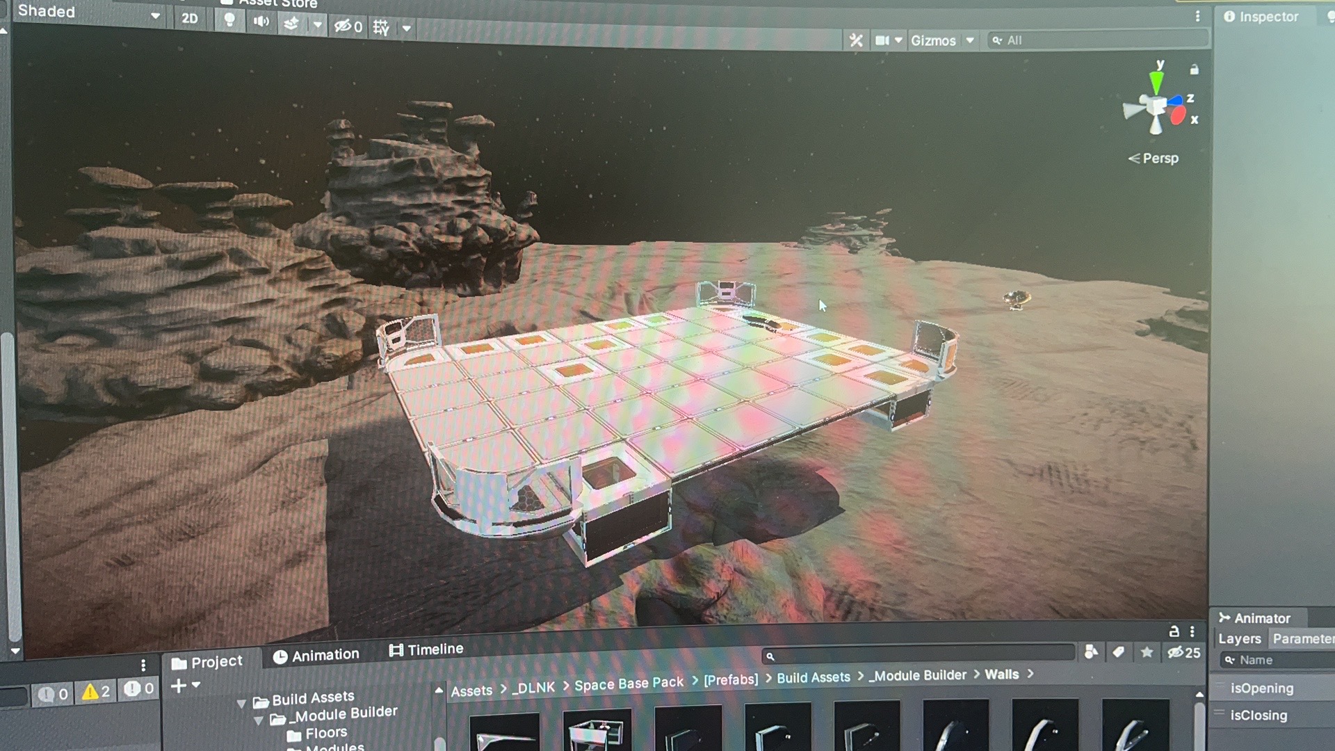This screenshot has height=751, width=1335.
Task: Click the blue Z axis gizmo cone
Action: pos(1175,101)
